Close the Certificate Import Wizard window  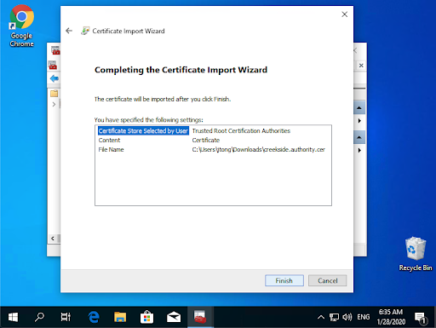coord(344,14)
